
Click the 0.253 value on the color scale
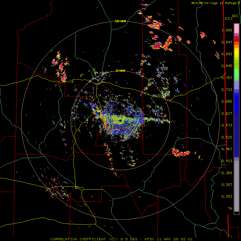227,197
